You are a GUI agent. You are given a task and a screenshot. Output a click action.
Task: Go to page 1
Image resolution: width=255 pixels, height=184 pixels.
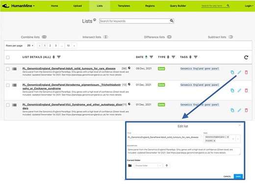[45, 46]
